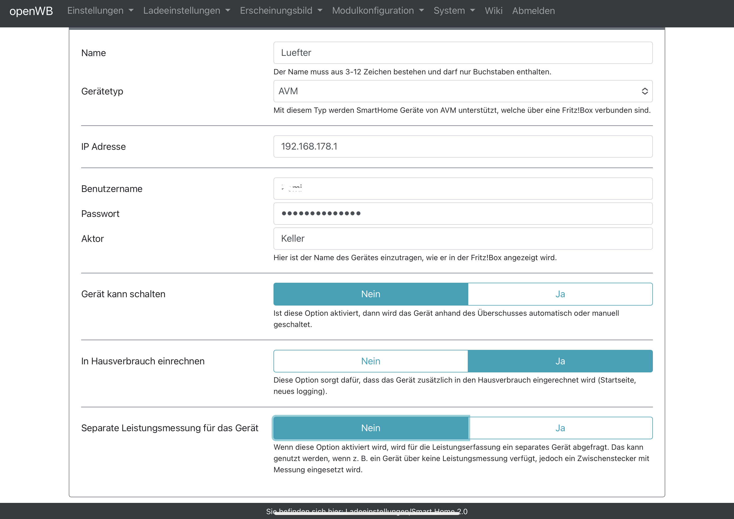Enable Ja for Separate Leistungsmessung

tap(560, 428)
